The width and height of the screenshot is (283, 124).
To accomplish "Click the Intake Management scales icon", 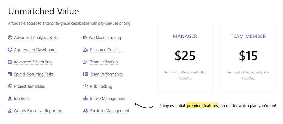I will (85, 98).
